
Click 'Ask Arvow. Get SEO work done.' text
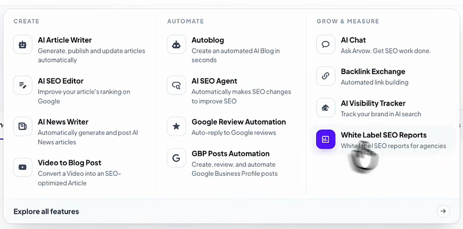(x=386, y=51)
